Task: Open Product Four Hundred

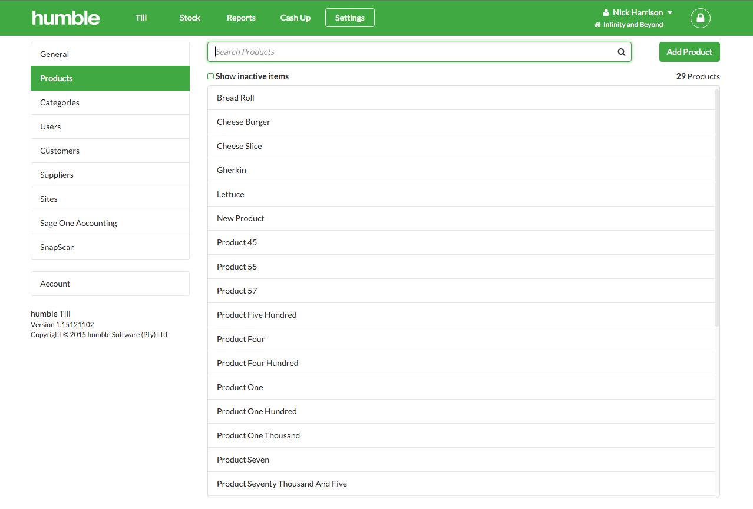Action: 461,363
